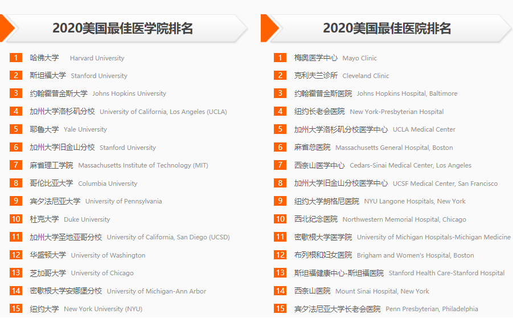Click Stanford University next to 斯坦福大学
Viewport: 513px width, 326px height.
[99, 76]
